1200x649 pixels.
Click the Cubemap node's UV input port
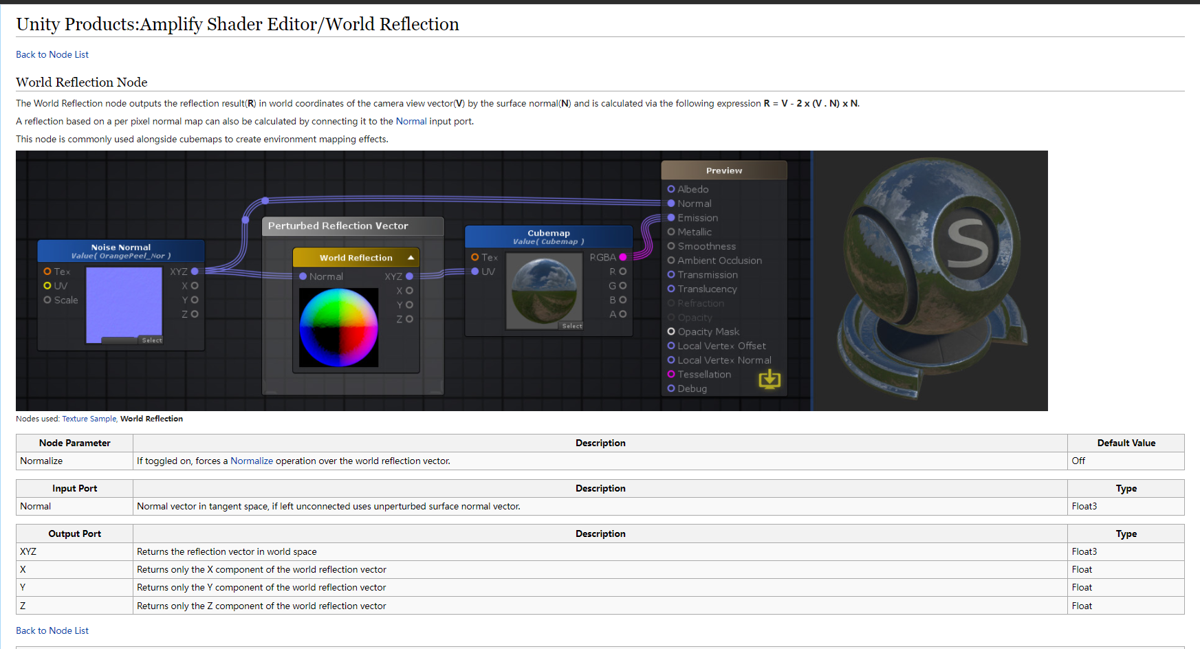coord(474,272)
